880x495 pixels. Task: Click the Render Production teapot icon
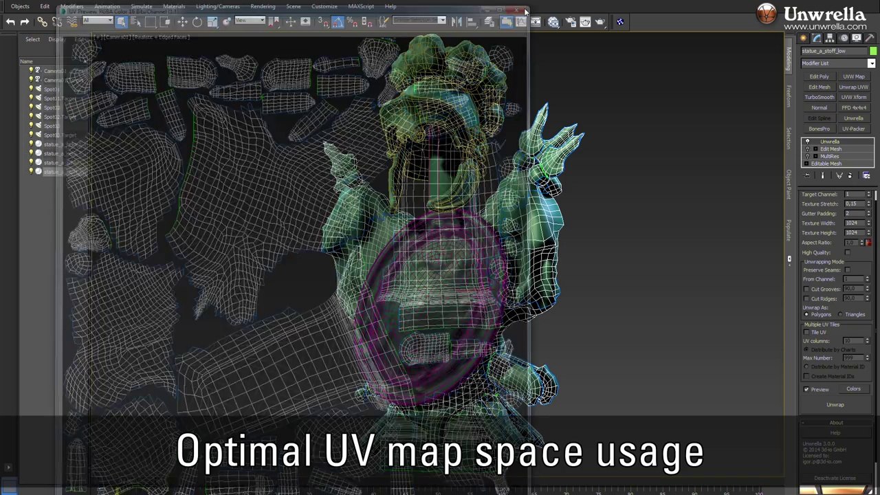coord(601,22)
